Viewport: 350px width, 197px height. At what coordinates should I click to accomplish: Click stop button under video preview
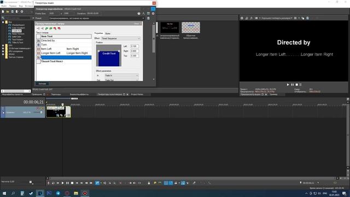pyautogui.click(x=296, y=85)
